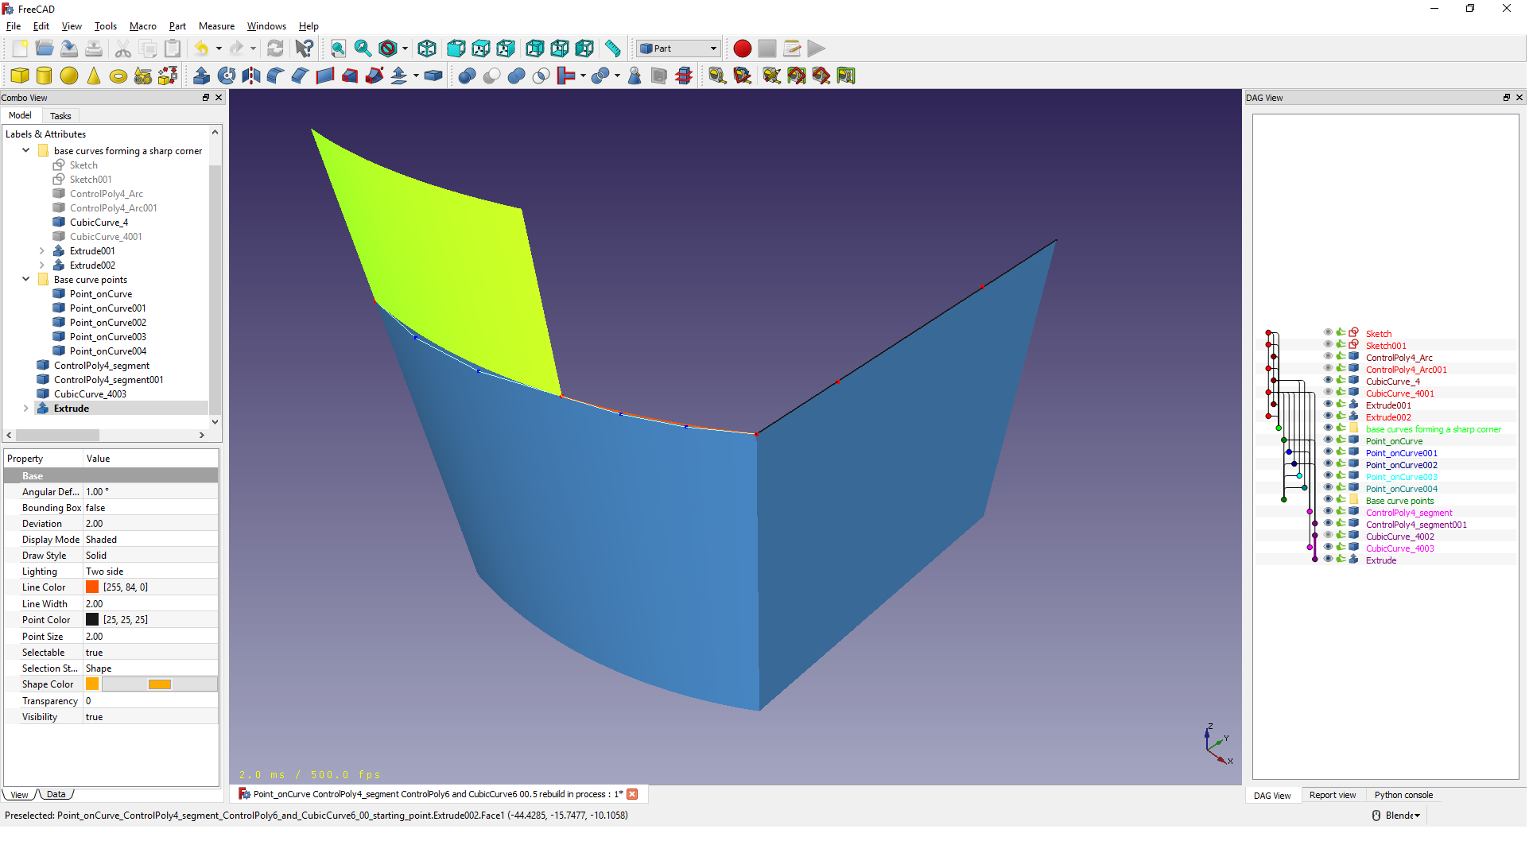Click the red macro record button
The width and height of the screenshot is (1533, 868).
[x=742, y=48]
